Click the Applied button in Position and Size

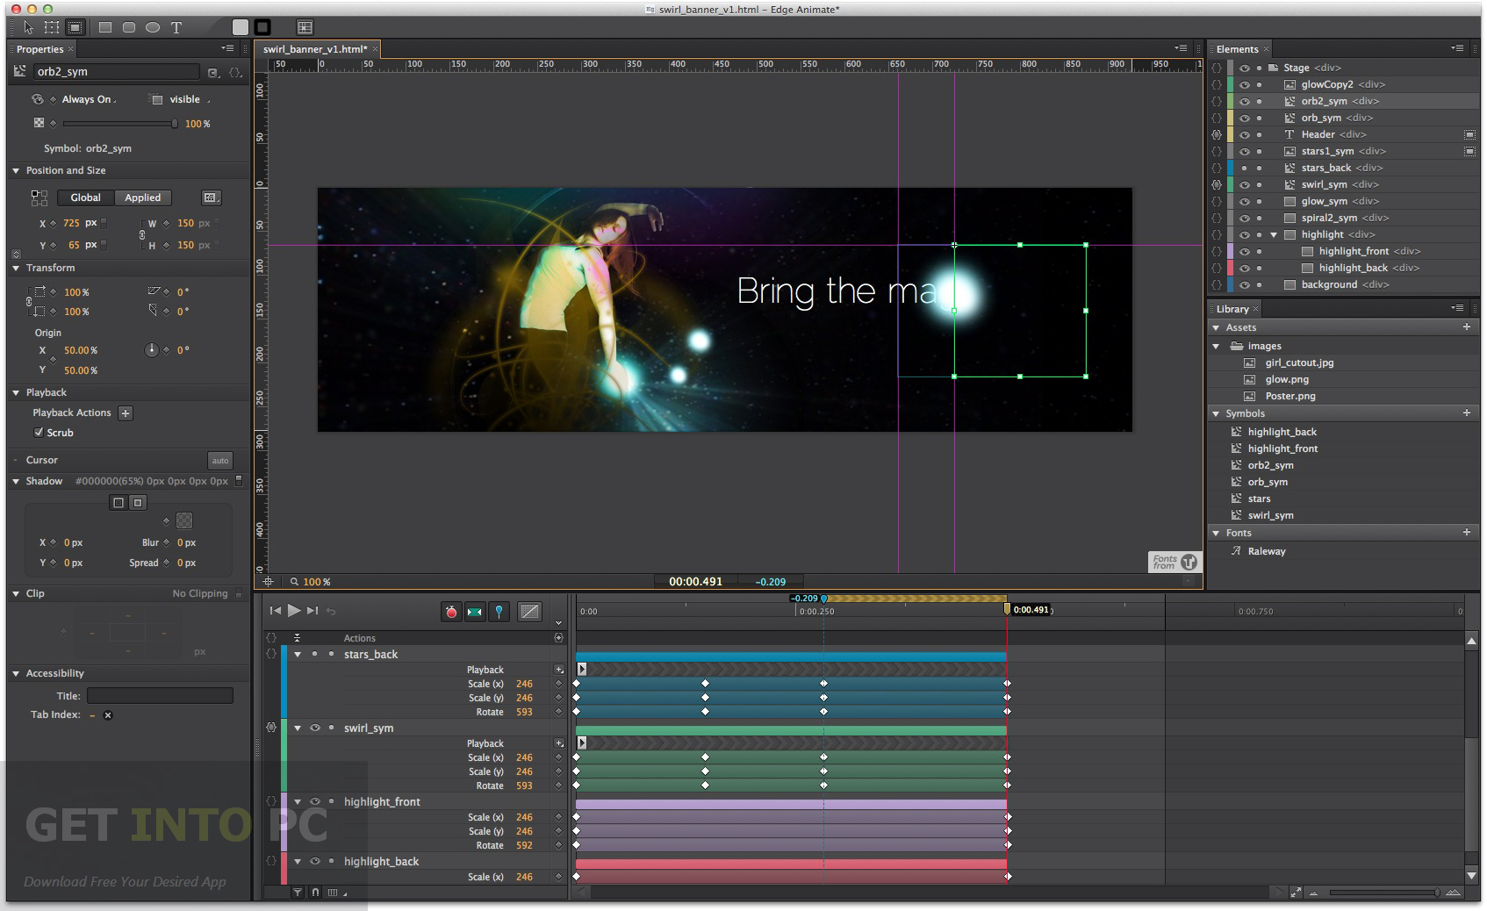142,197
